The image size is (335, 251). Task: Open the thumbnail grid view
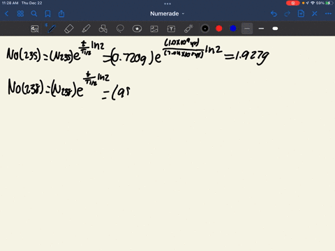20,14
